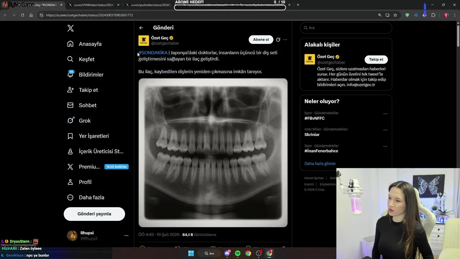Image resolution: width=460 pixels, height=259 pixels.
Task: Open the browser extensions puzzle icon
Action: coord(433,15)
